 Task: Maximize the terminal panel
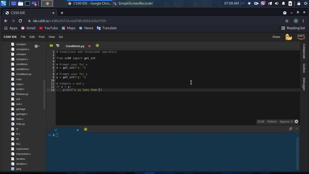[x=291, y=129]
